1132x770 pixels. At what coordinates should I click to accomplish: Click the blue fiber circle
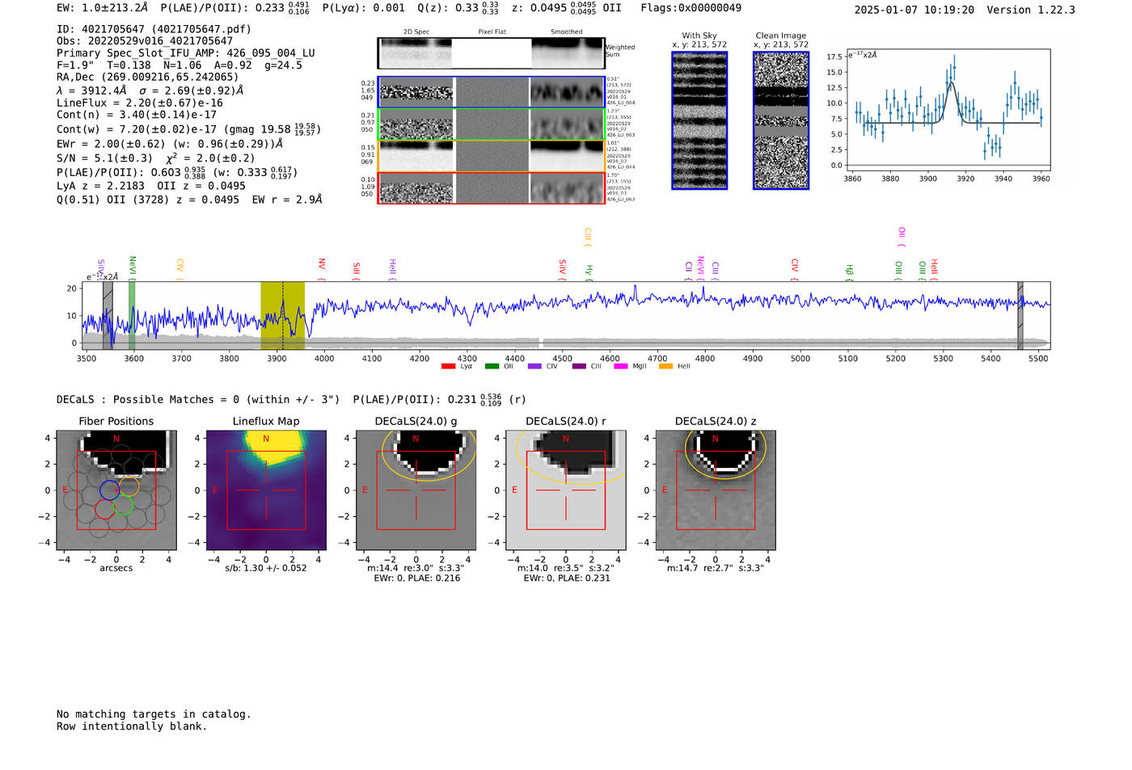(x=109, y=490)
